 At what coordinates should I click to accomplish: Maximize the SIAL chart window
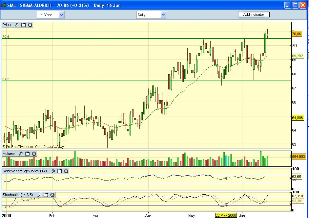click(x=295, y=5)
